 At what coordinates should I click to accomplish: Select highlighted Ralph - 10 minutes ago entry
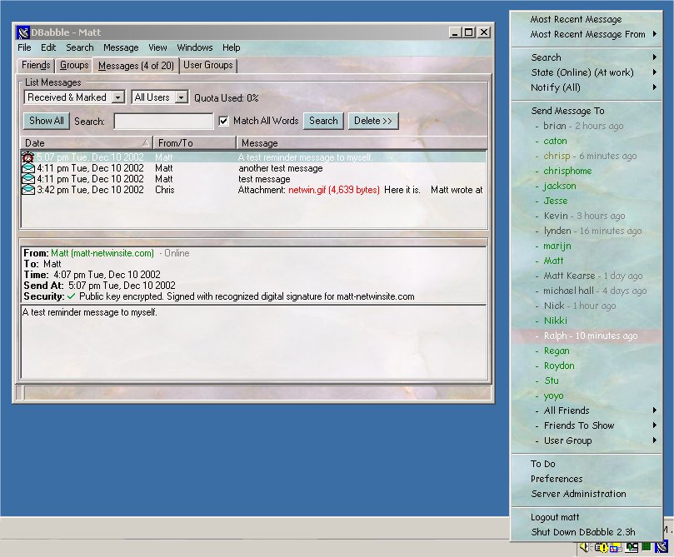587,336
